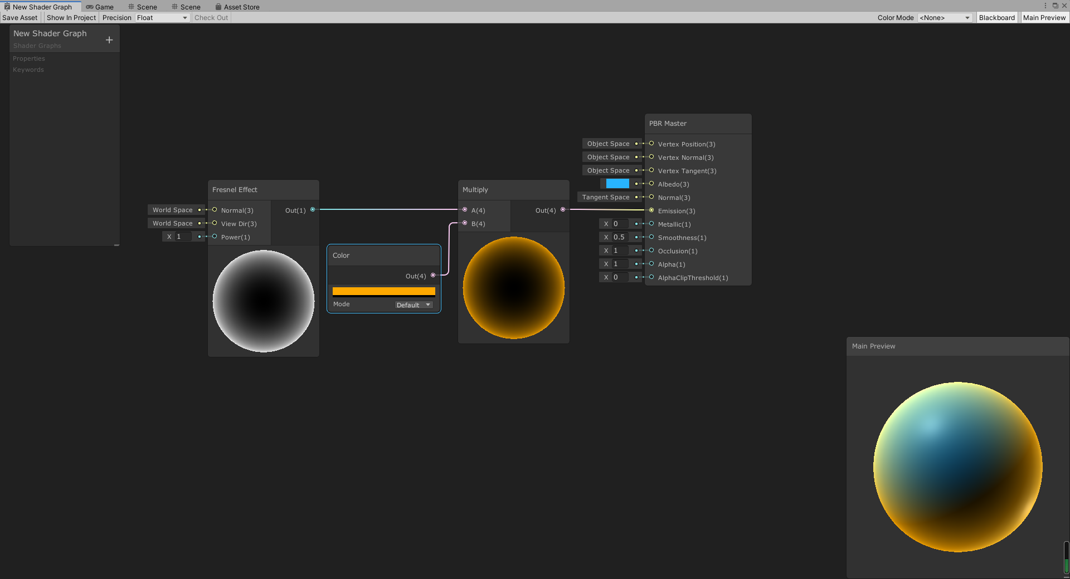Click the Normal(3) input port on Fresnel Effect
This screenshot has height=579, width=1070.
click(214, 210)
